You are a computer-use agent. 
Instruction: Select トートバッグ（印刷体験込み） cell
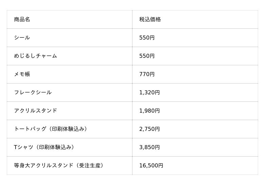(x=69, y=129)
